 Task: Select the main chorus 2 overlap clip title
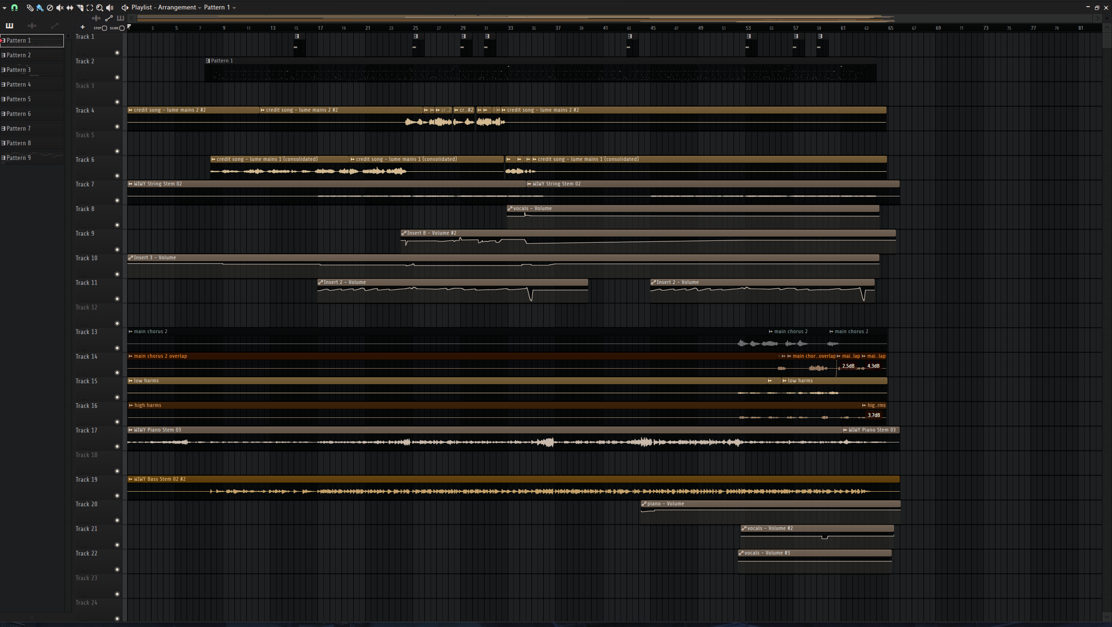[x=161, y=356]
